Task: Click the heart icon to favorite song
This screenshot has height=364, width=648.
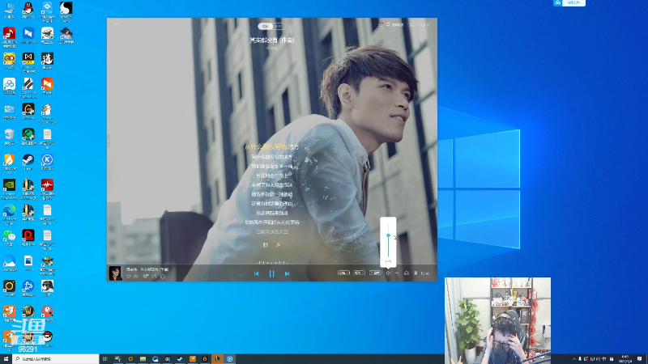Action: (x=128, y=277)
